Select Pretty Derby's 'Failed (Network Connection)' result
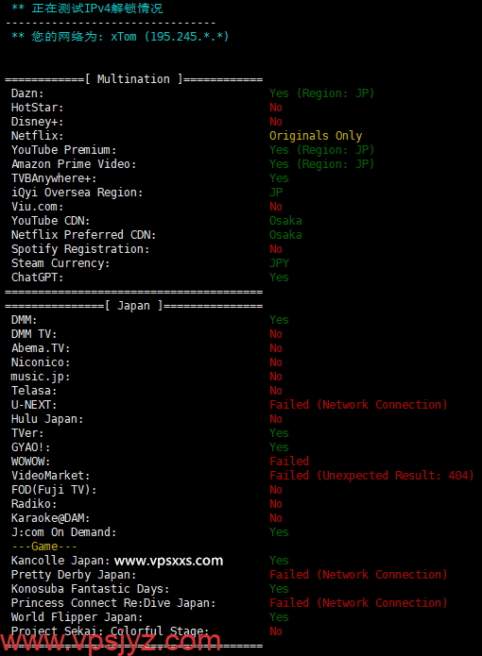 tap(358, 575)
